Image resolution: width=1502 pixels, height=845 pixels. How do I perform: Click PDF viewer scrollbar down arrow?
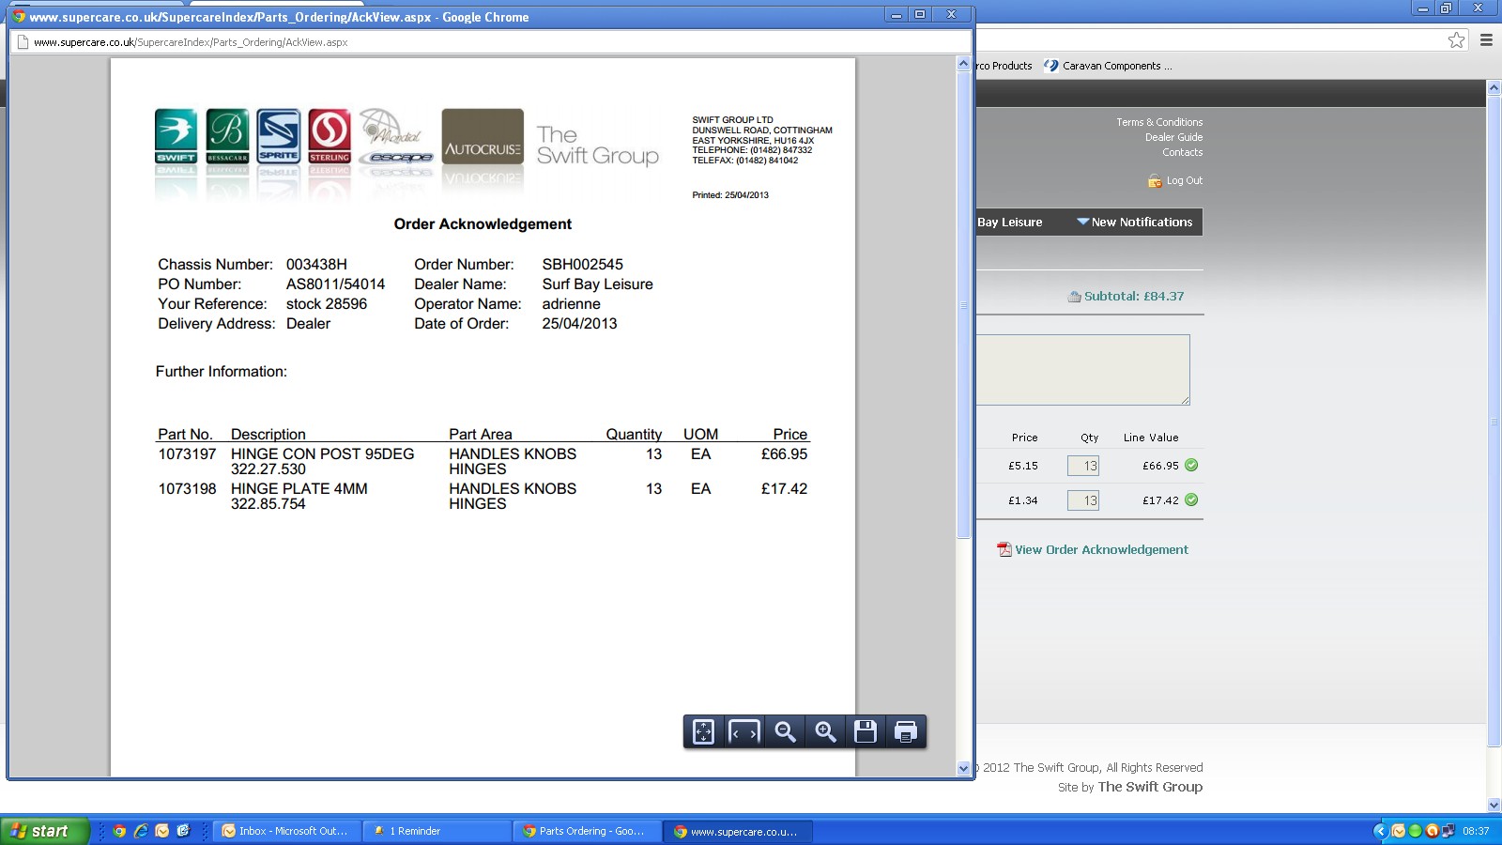(x=963, y=768)
